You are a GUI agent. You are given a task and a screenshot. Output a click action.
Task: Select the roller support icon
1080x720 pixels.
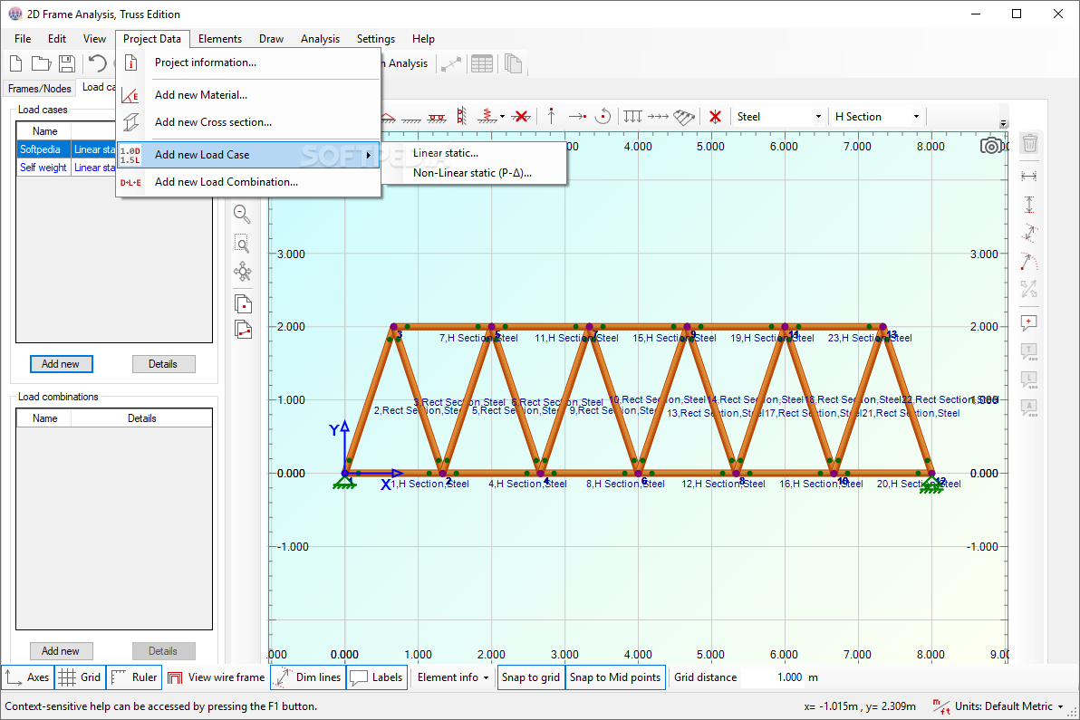click(x=437, y=117)
